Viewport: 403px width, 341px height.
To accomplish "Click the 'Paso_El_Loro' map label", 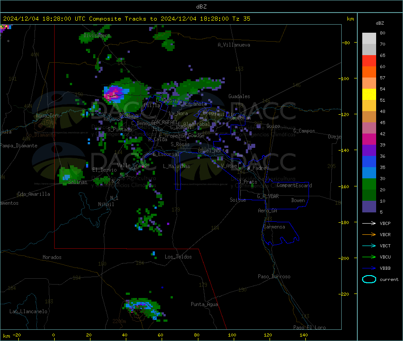I will tap(309, 328).
